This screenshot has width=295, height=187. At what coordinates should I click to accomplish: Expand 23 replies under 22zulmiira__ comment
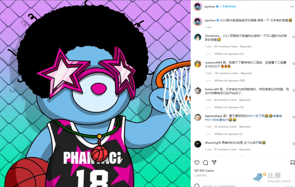pyautogui.click(x=229, y=54)
